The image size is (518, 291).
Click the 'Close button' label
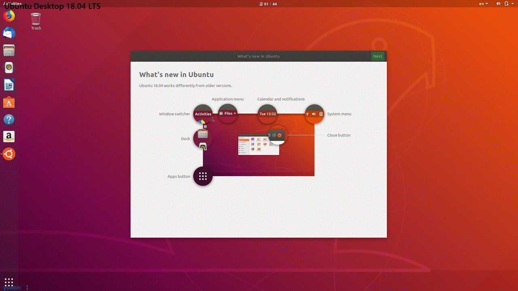tap(339, 135)
